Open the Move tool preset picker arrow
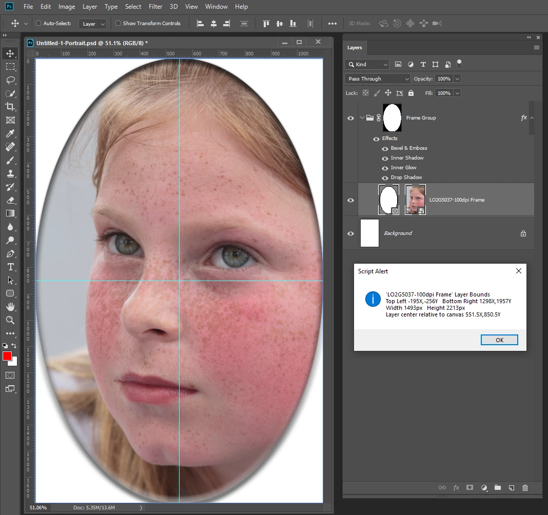This screenshot has width=548, height=515. (x=26, y=24)
